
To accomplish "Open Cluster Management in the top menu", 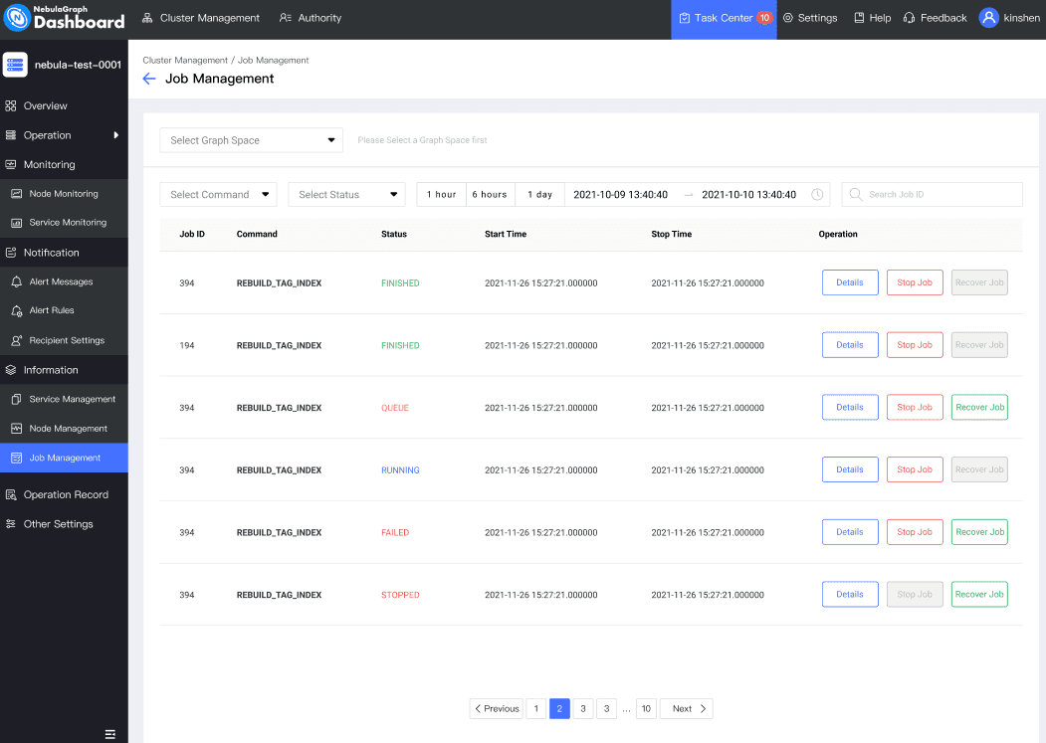I will (x=201, y=18).
